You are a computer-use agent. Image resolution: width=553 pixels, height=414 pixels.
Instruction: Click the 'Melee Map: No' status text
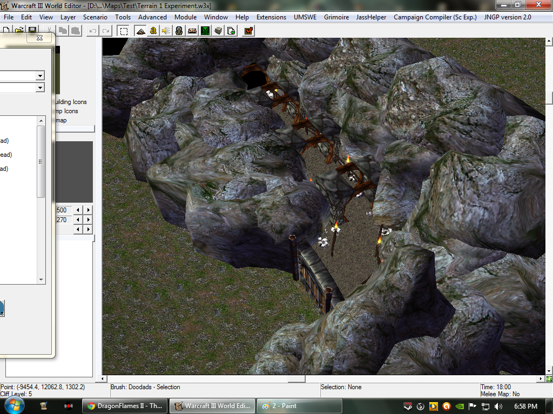[500, 394]
